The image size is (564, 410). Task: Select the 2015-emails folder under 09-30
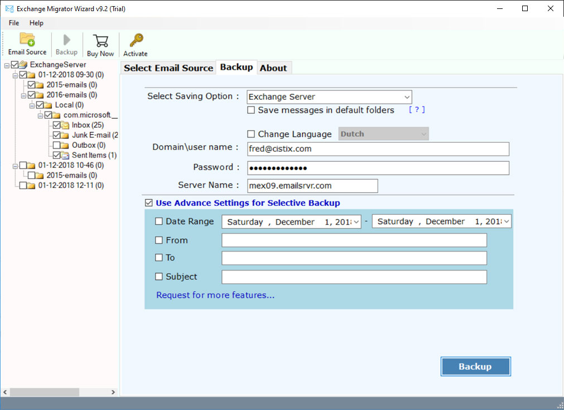pyautogui.click(x=71, y=85)
